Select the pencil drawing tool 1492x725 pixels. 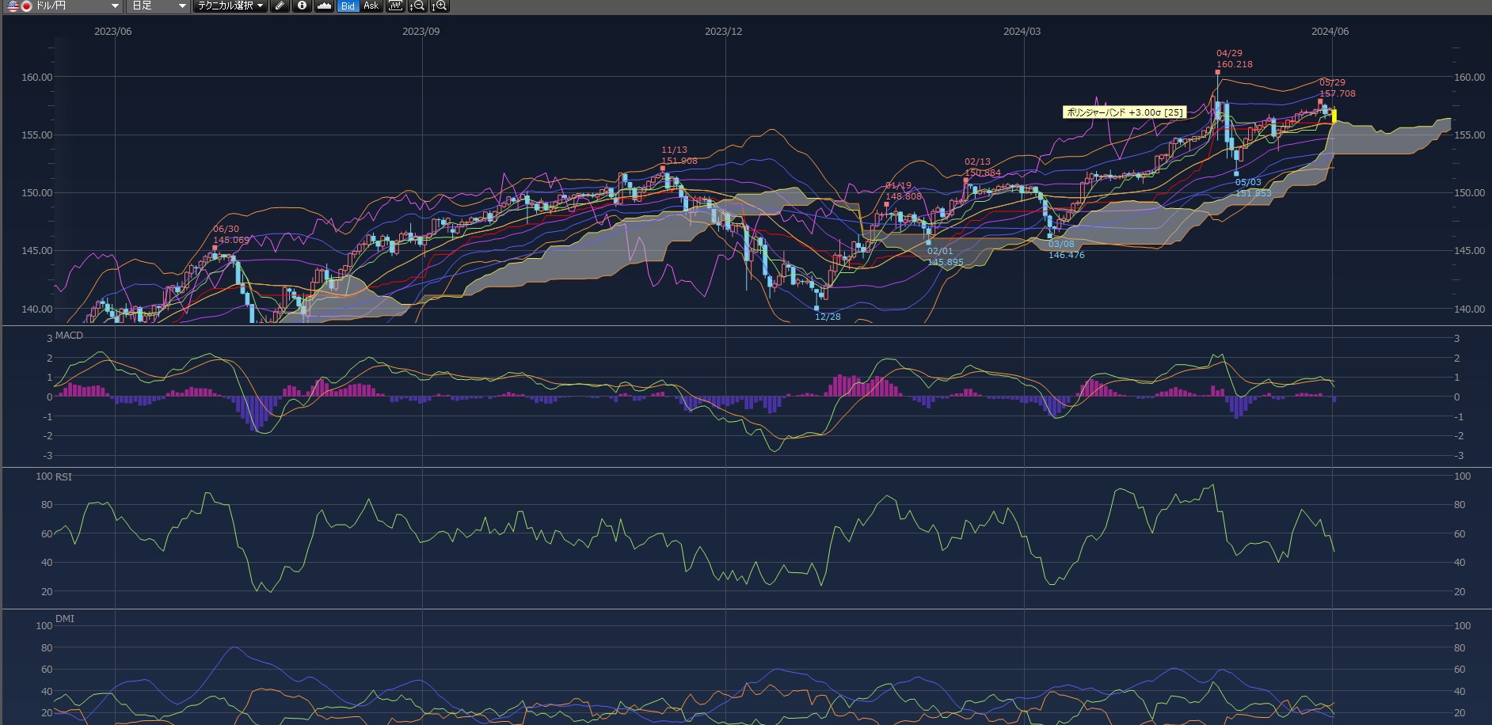point(280,6)
